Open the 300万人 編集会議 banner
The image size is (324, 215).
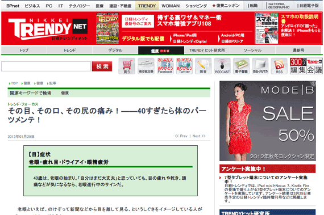coord(306,66)
